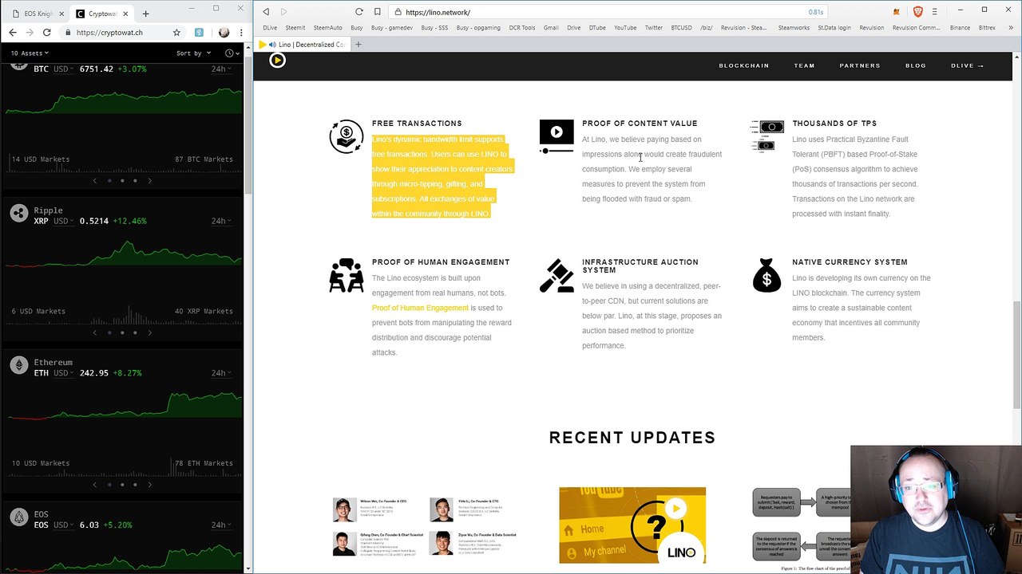1022x574 pixels.
Task: Click the Ethereum coin logo
Action: point(18,365)
